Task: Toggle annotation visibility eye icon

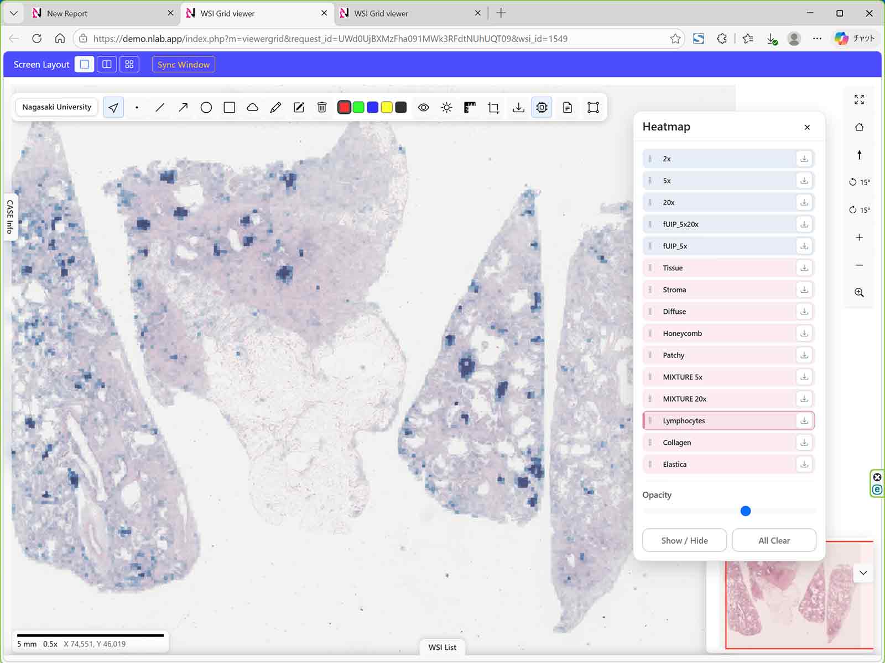Action: (x=423, y=108)
